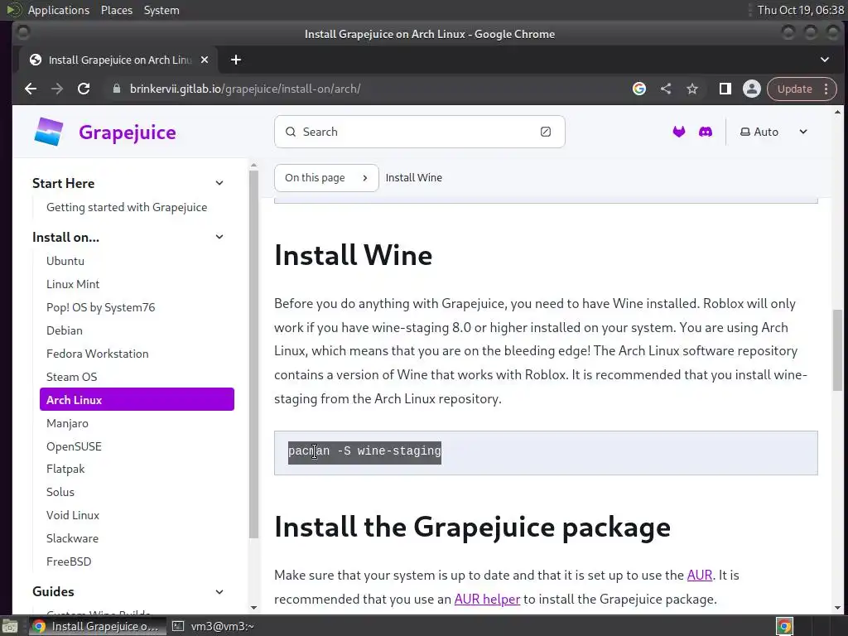This screenshot has width=848, height=636.
Task: Open the FreeBSD install page
Action: click(x=69, y=561)
